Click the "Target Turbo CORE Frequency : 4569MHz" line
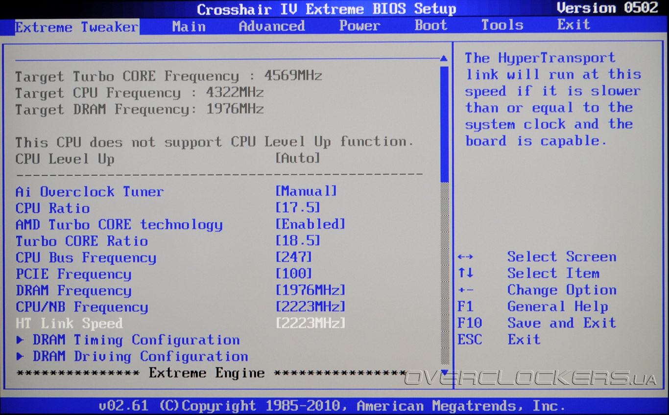This screenshot has width=669, height=415. click(168, 76)
